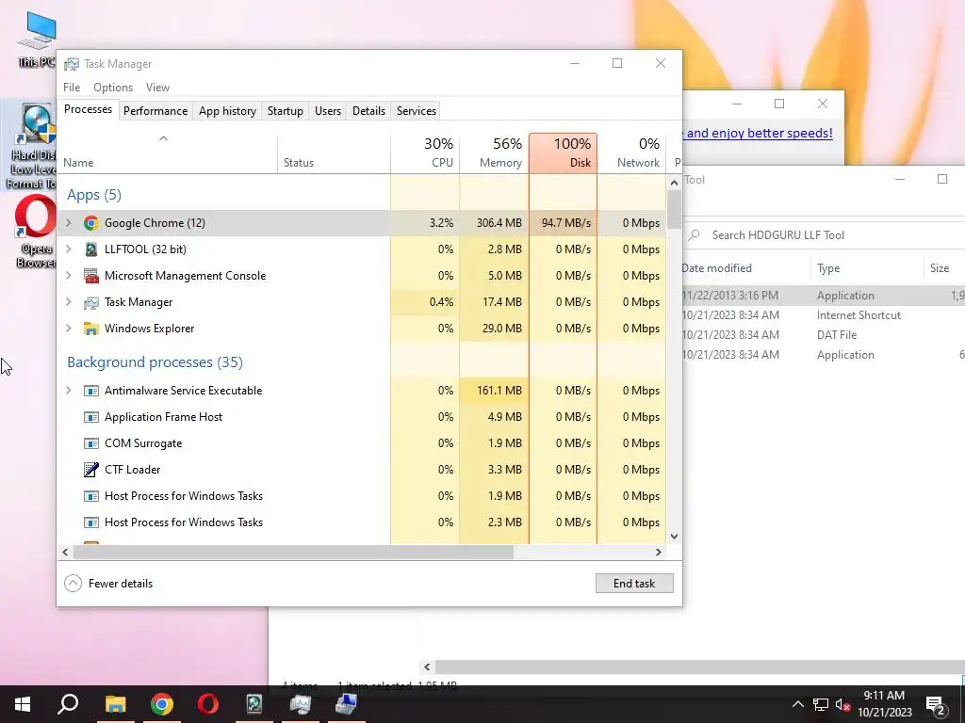Expand Antimalware Service Executable entry
The height and width of the screenshot is (723, 965).
coord(68,391)
